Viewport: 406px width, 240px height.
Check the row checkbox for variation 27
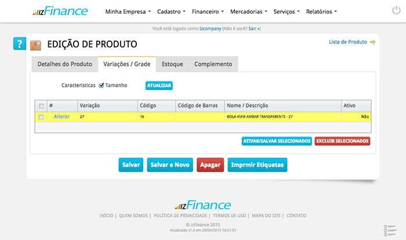coord(41,117)
